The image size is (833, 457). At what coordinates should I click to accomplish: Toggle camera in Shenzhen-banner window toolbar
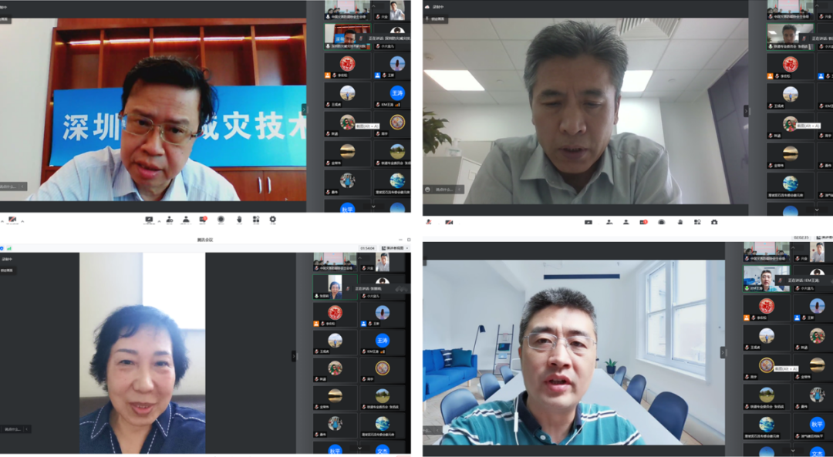pyautogui.click(x=12, y=220)
